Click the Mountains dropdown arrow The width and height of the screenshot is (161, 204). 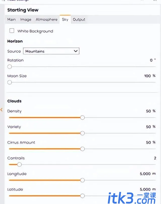(76, 51)
